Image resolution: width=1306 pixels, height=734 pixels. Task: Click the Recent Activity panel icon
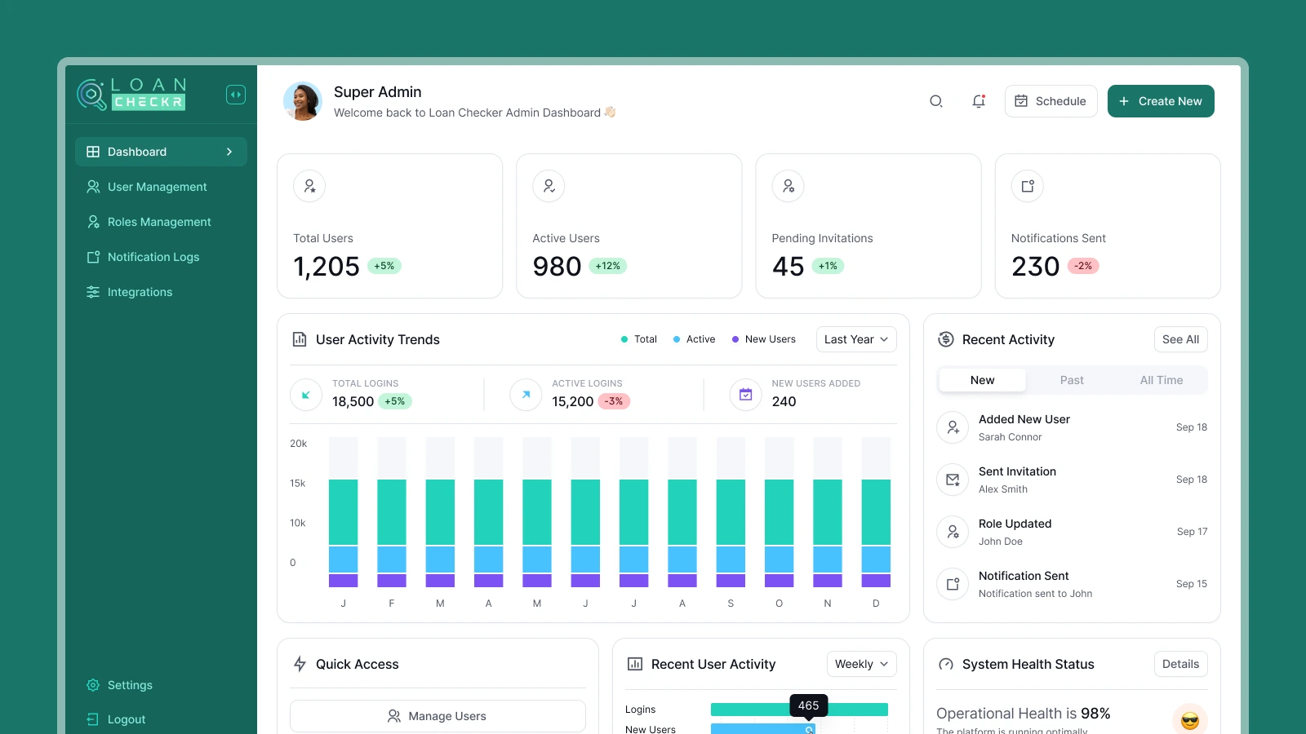(x=946, y=339)
